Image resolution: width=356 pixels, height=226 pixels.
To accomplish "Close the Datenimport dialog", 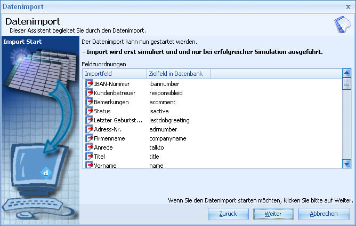I will 349,7.
